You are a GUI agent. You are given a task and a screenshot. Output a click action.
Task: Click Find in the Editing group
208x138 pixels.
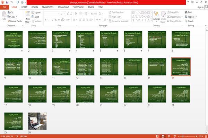point(188,12)
